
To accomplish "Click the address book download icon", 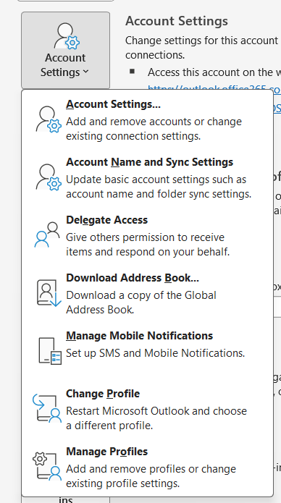I will 49,293.
